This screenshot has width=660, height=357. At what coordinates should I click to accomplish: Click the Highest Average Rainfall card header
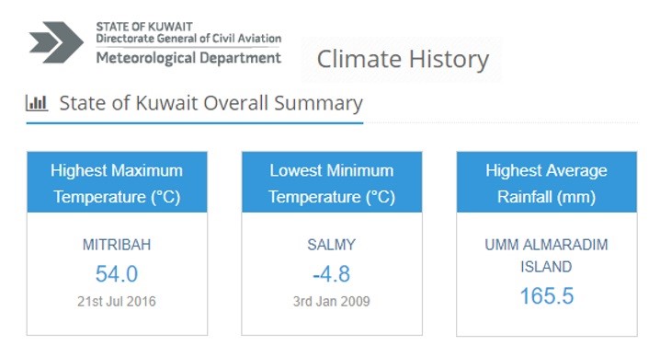(546, 182)
